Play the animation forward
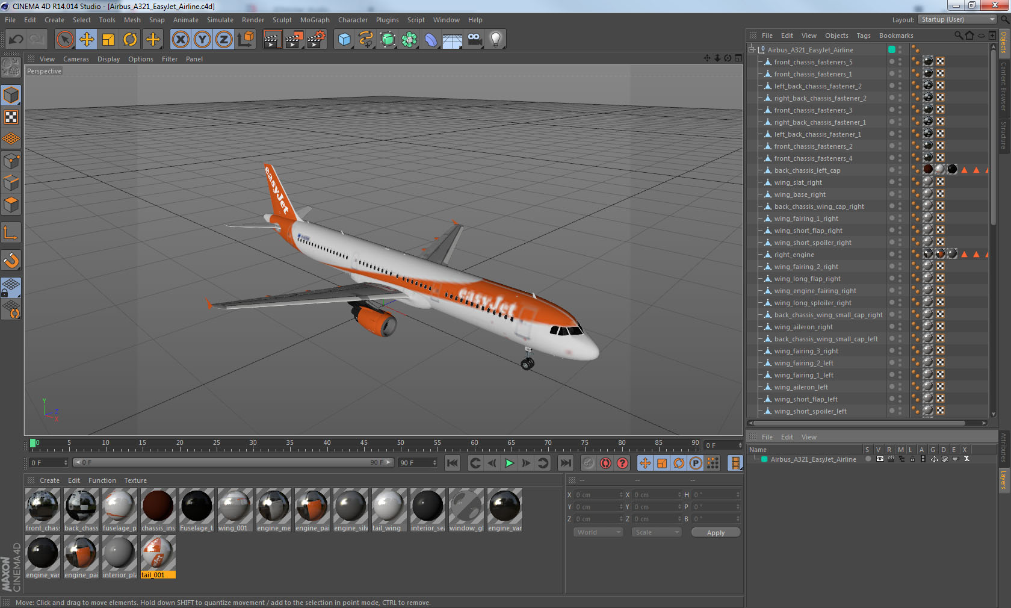The image size is (1011, 608). (x=509, y=463)
